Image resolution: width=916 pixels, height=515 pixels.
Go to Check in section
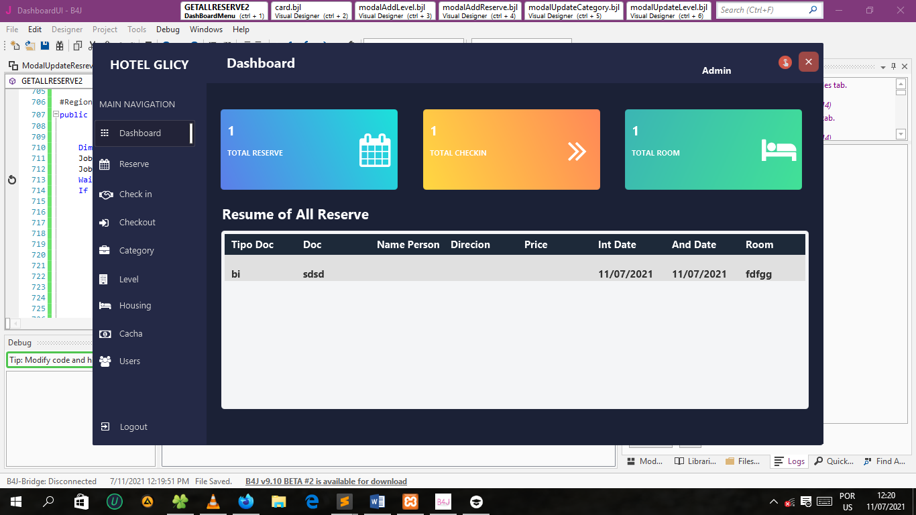pyautogui.click(x=135, y=194)
